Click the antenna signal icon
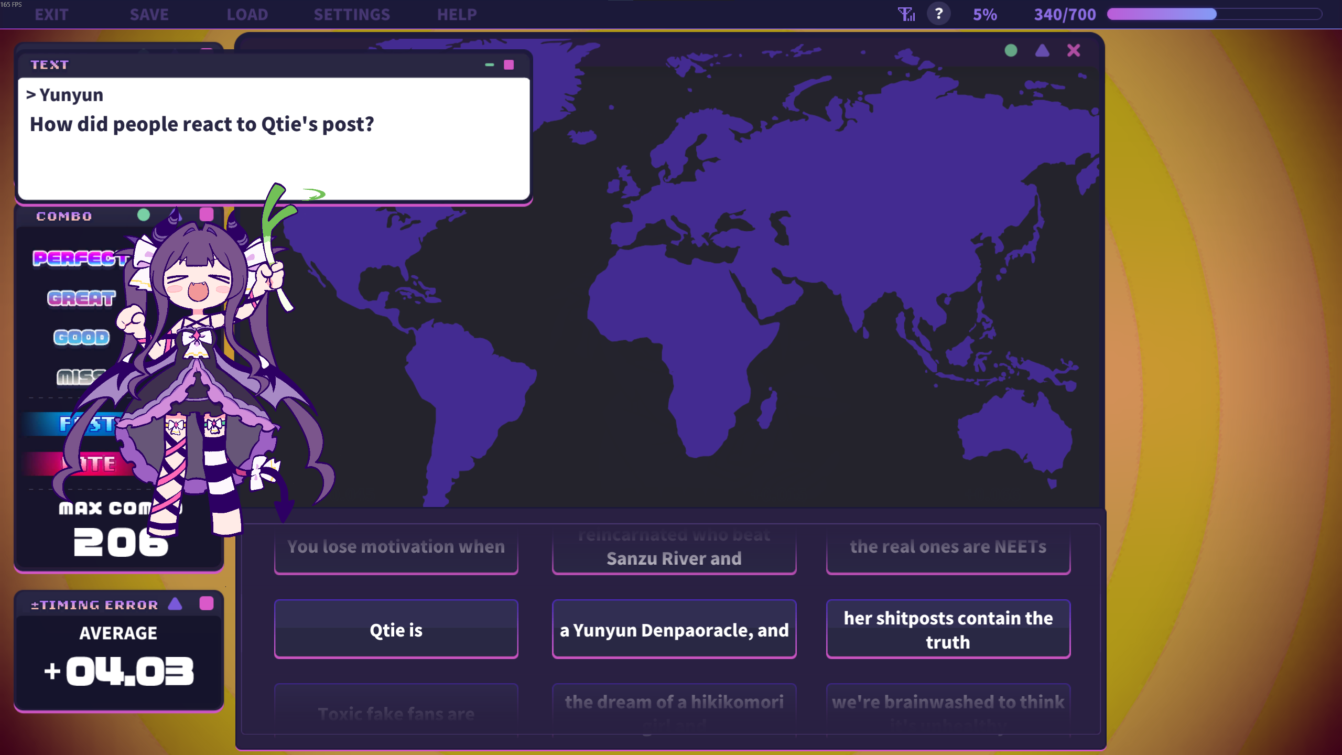 pos(906,14)
